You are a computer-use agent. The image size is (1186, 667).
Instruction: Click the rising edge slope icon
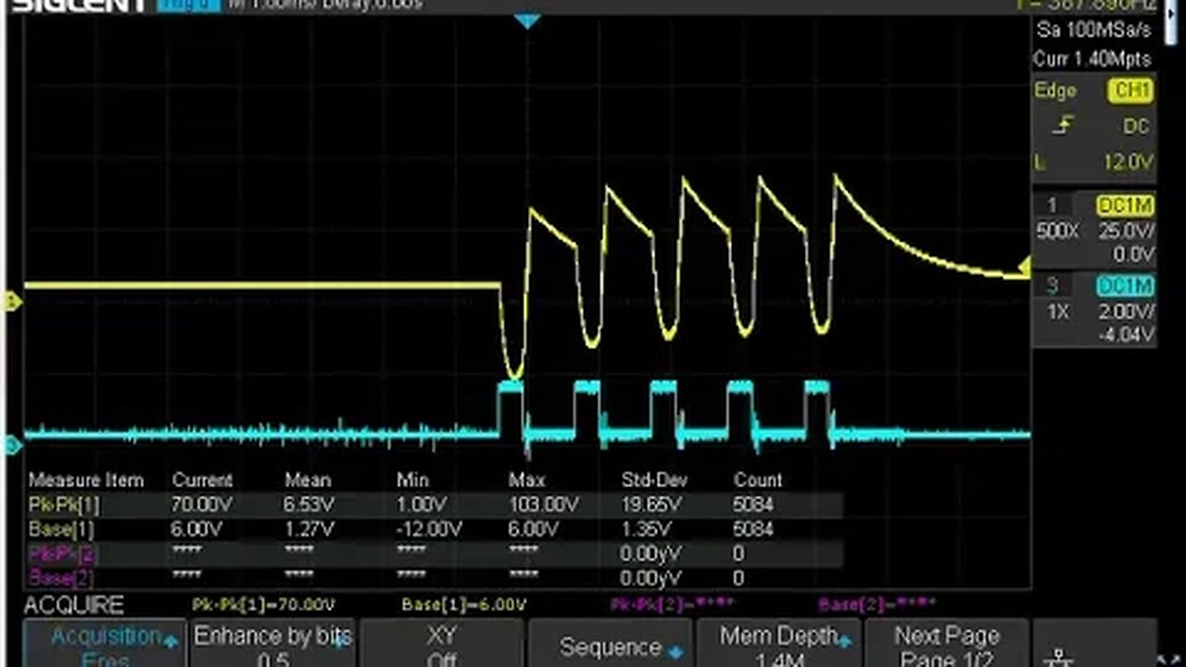pyautogui.click(x=1064, y=126)
